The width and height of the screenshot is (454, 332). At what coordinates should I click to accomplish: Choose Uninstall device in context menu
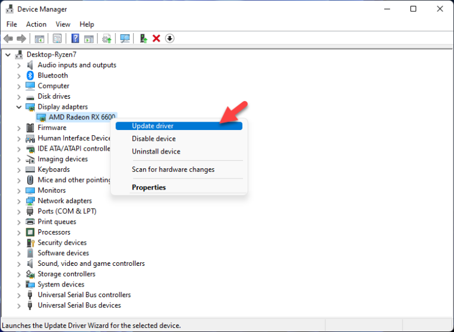179,151
